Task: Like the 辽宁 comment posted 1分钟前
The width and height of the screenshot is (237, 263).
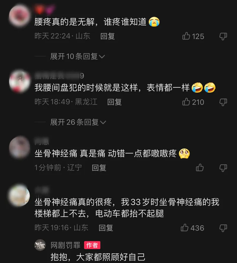Action: (200, 167)
